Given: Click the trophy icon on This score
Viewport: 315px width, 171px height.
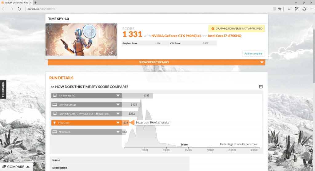Looking at the screenshot, I should tap(54, 123).
